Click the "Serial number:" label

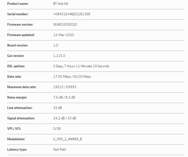click(18, 14)
